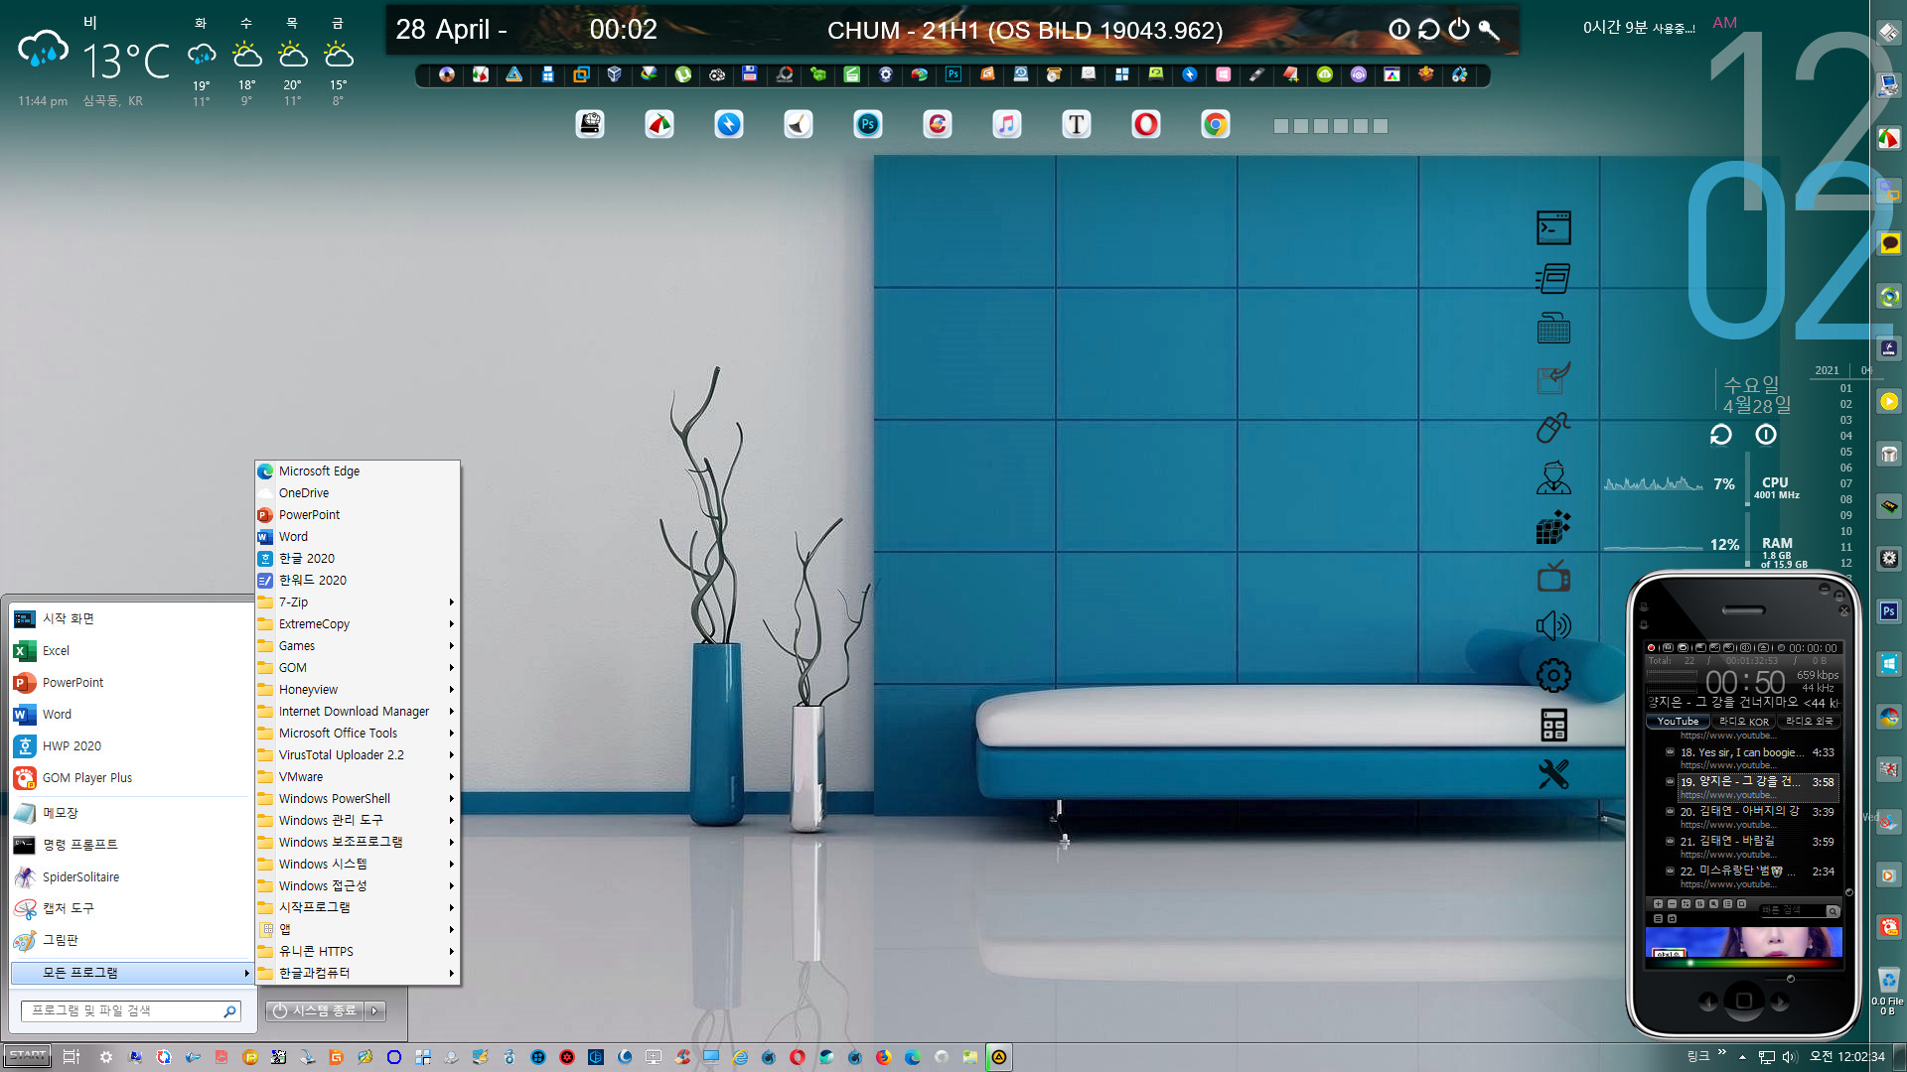This screenshot has height=1072, width=1907.
Task: Click the 시스템 종료 shutdown button
Action: (316, 1010)
